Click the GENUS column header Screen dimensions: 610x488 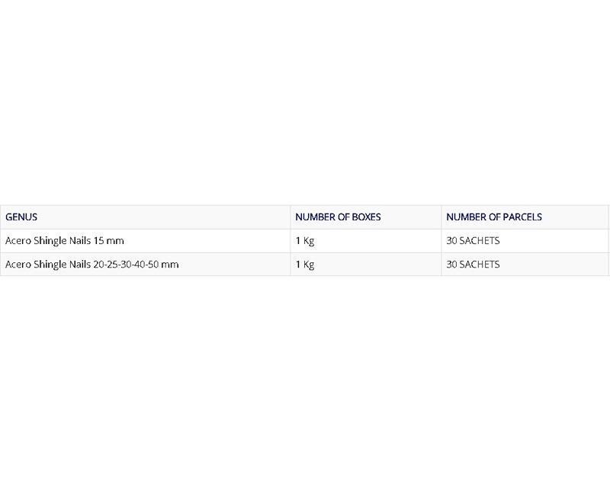[x=145, y=217]
